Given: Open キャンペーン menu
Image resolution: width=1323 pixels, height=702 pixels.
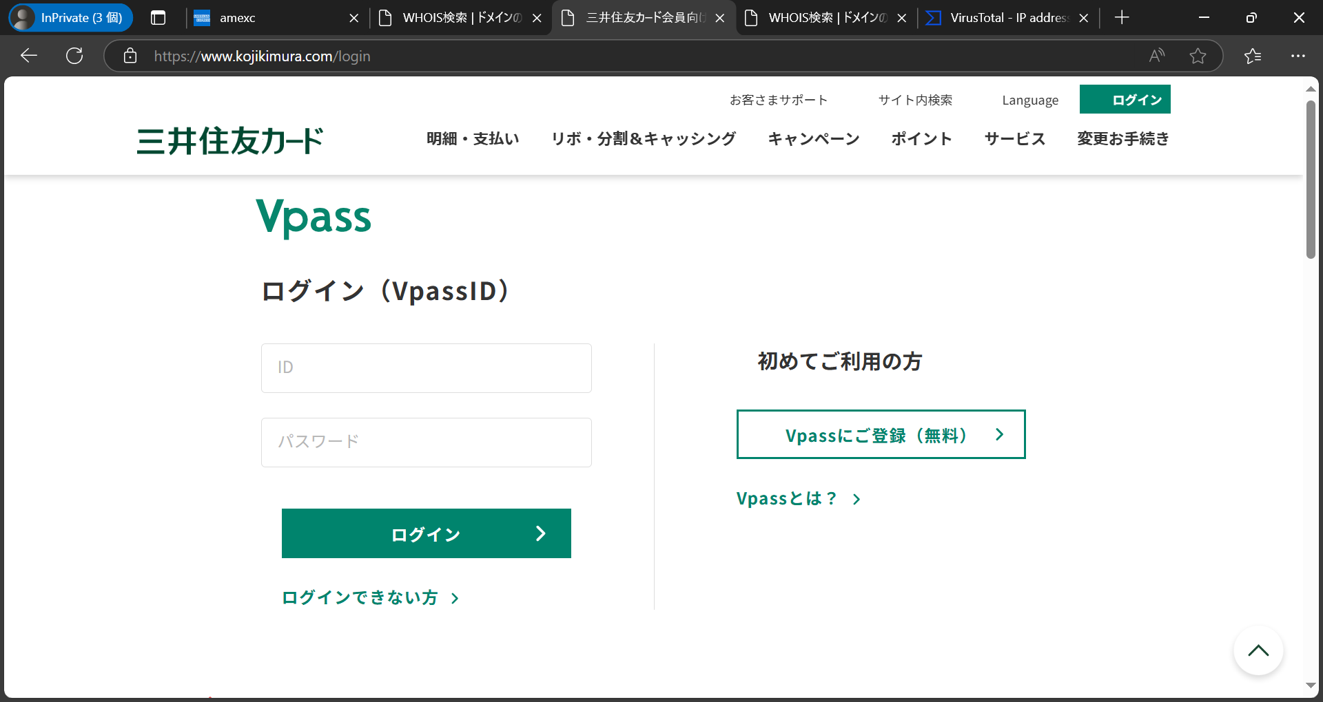Looking at the screenshot, I should point(814,138).
